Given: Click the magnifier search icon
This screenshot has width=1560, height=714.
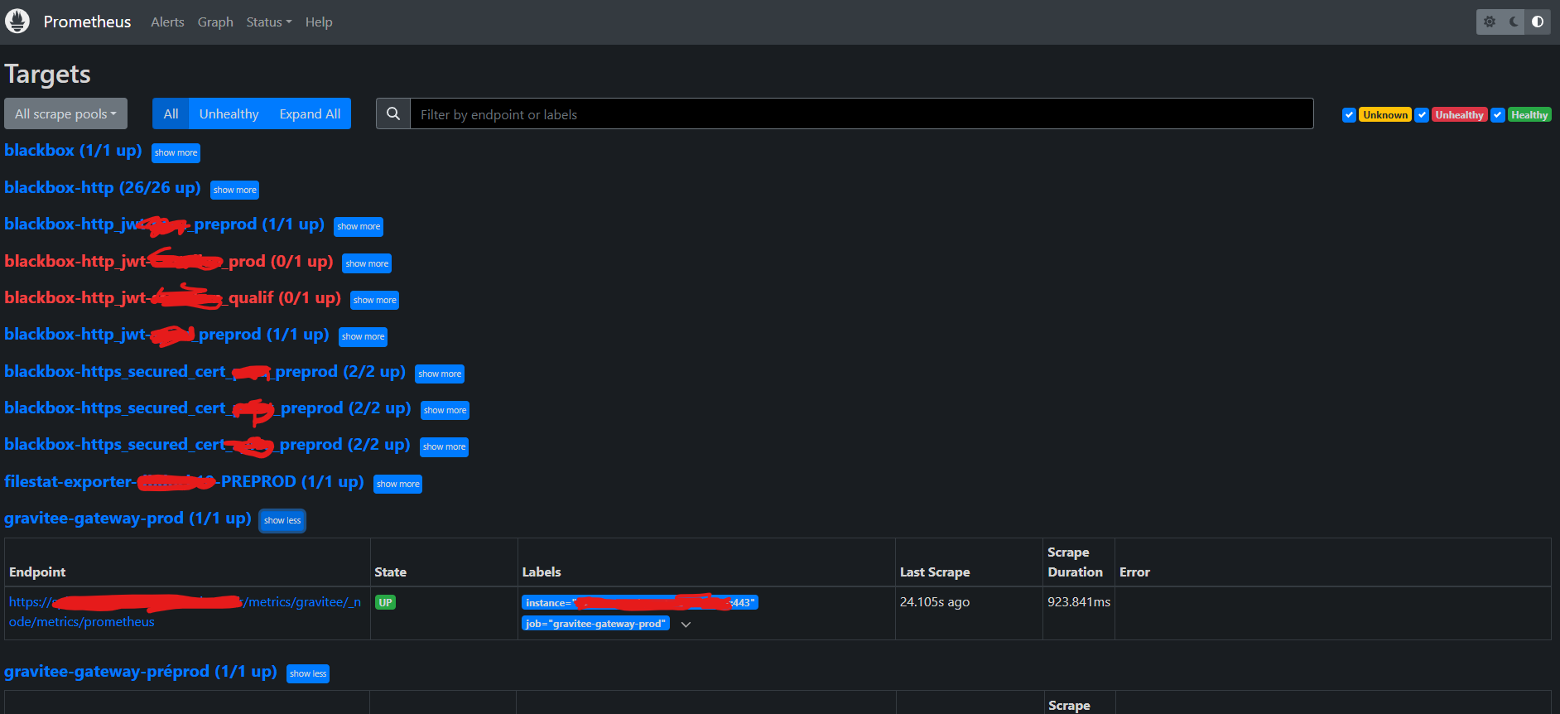Looking at the screenshot, I should (393, 113).
